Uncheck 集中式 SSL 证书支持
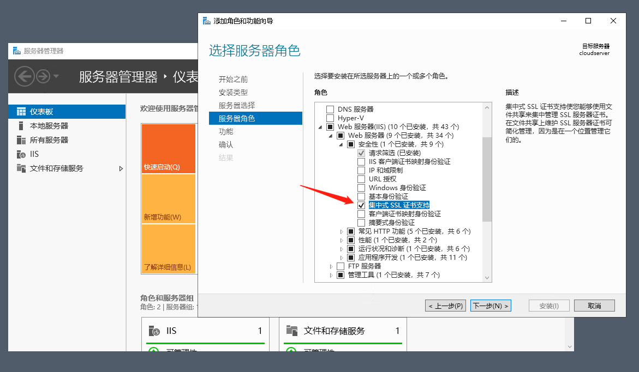Screen dimensions: 639x372 [361, 205]
